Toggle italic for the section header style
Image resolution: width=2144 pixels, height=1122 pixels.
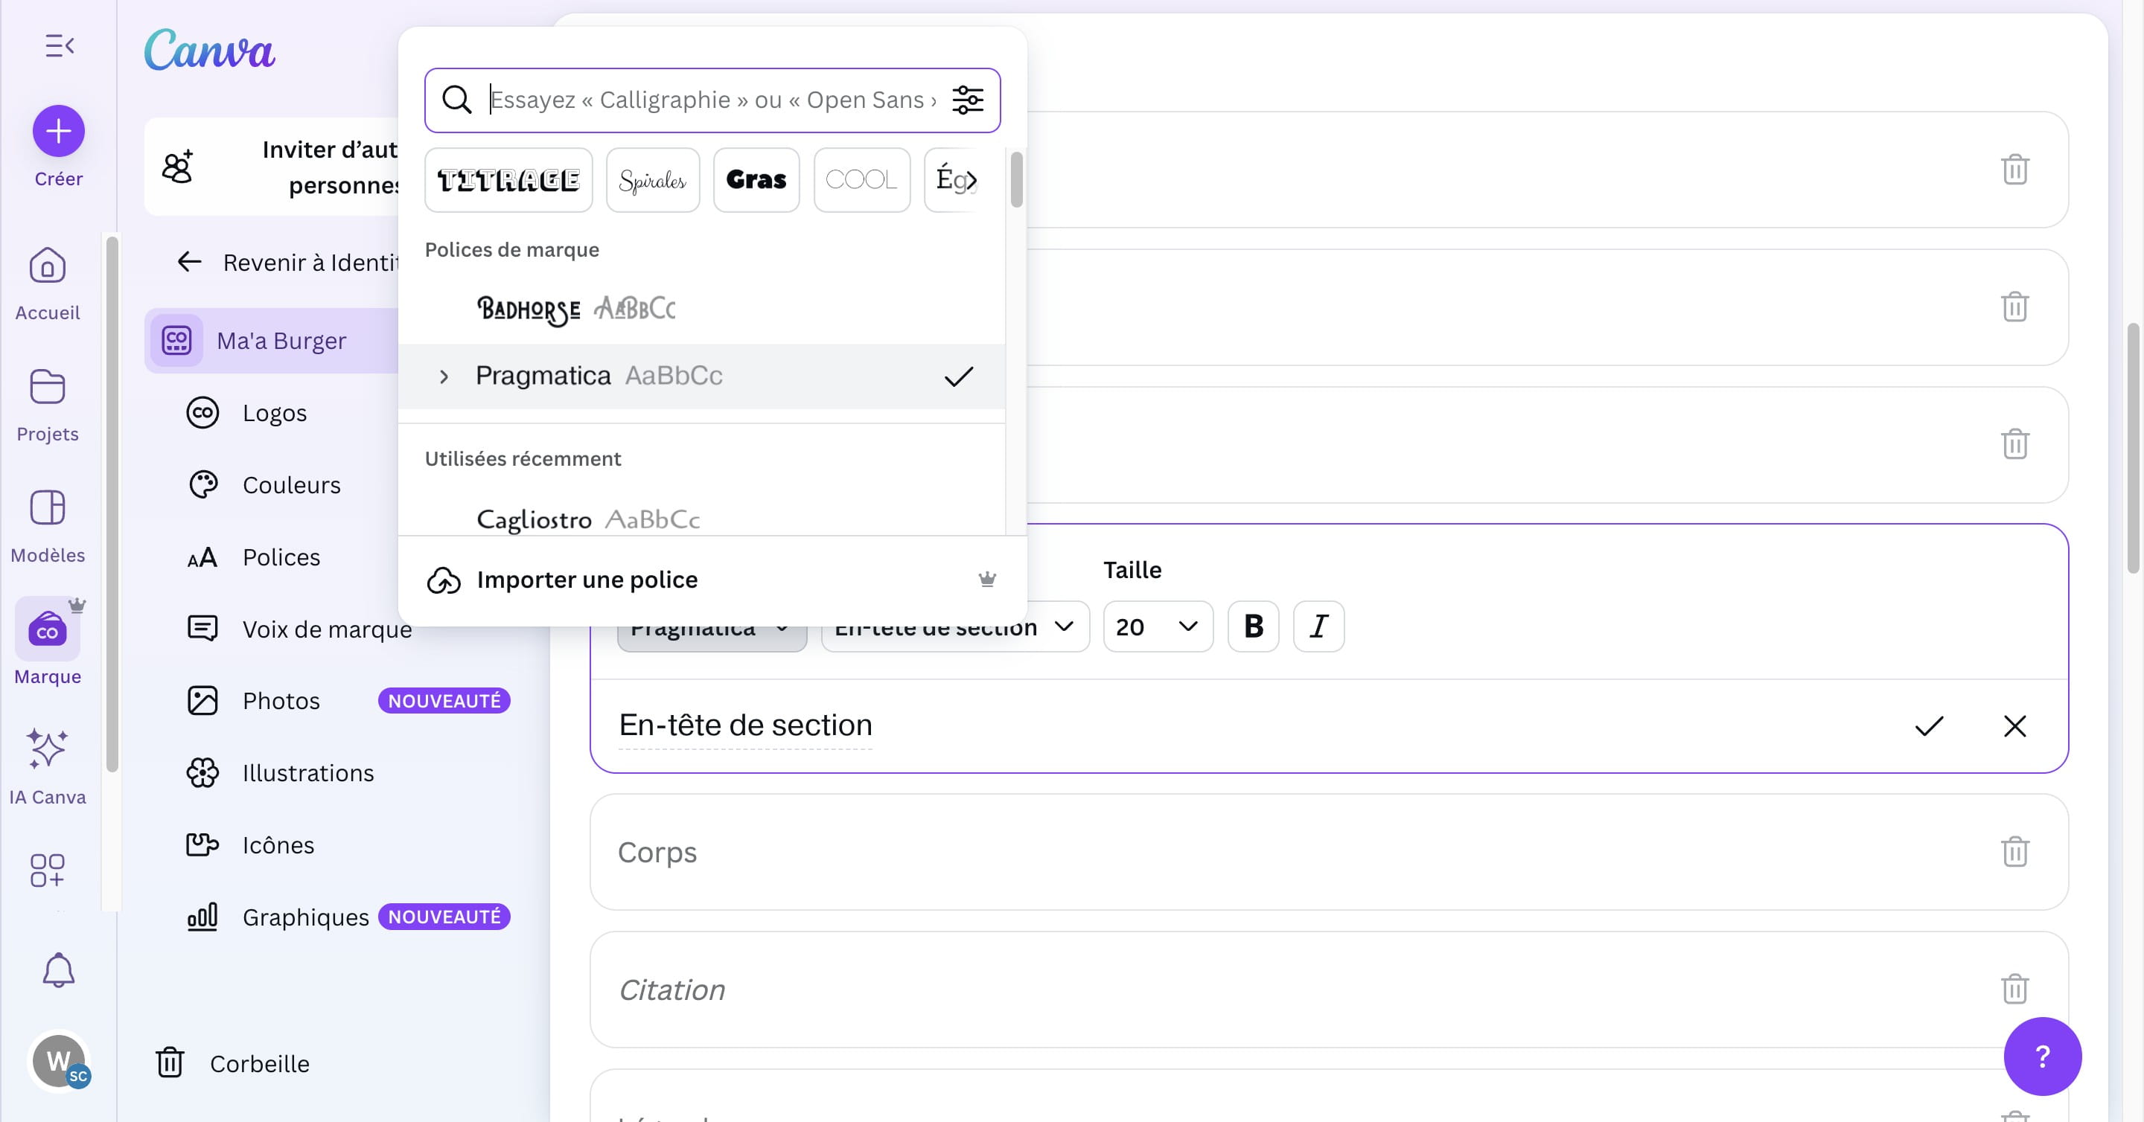tap(1318, 626)
